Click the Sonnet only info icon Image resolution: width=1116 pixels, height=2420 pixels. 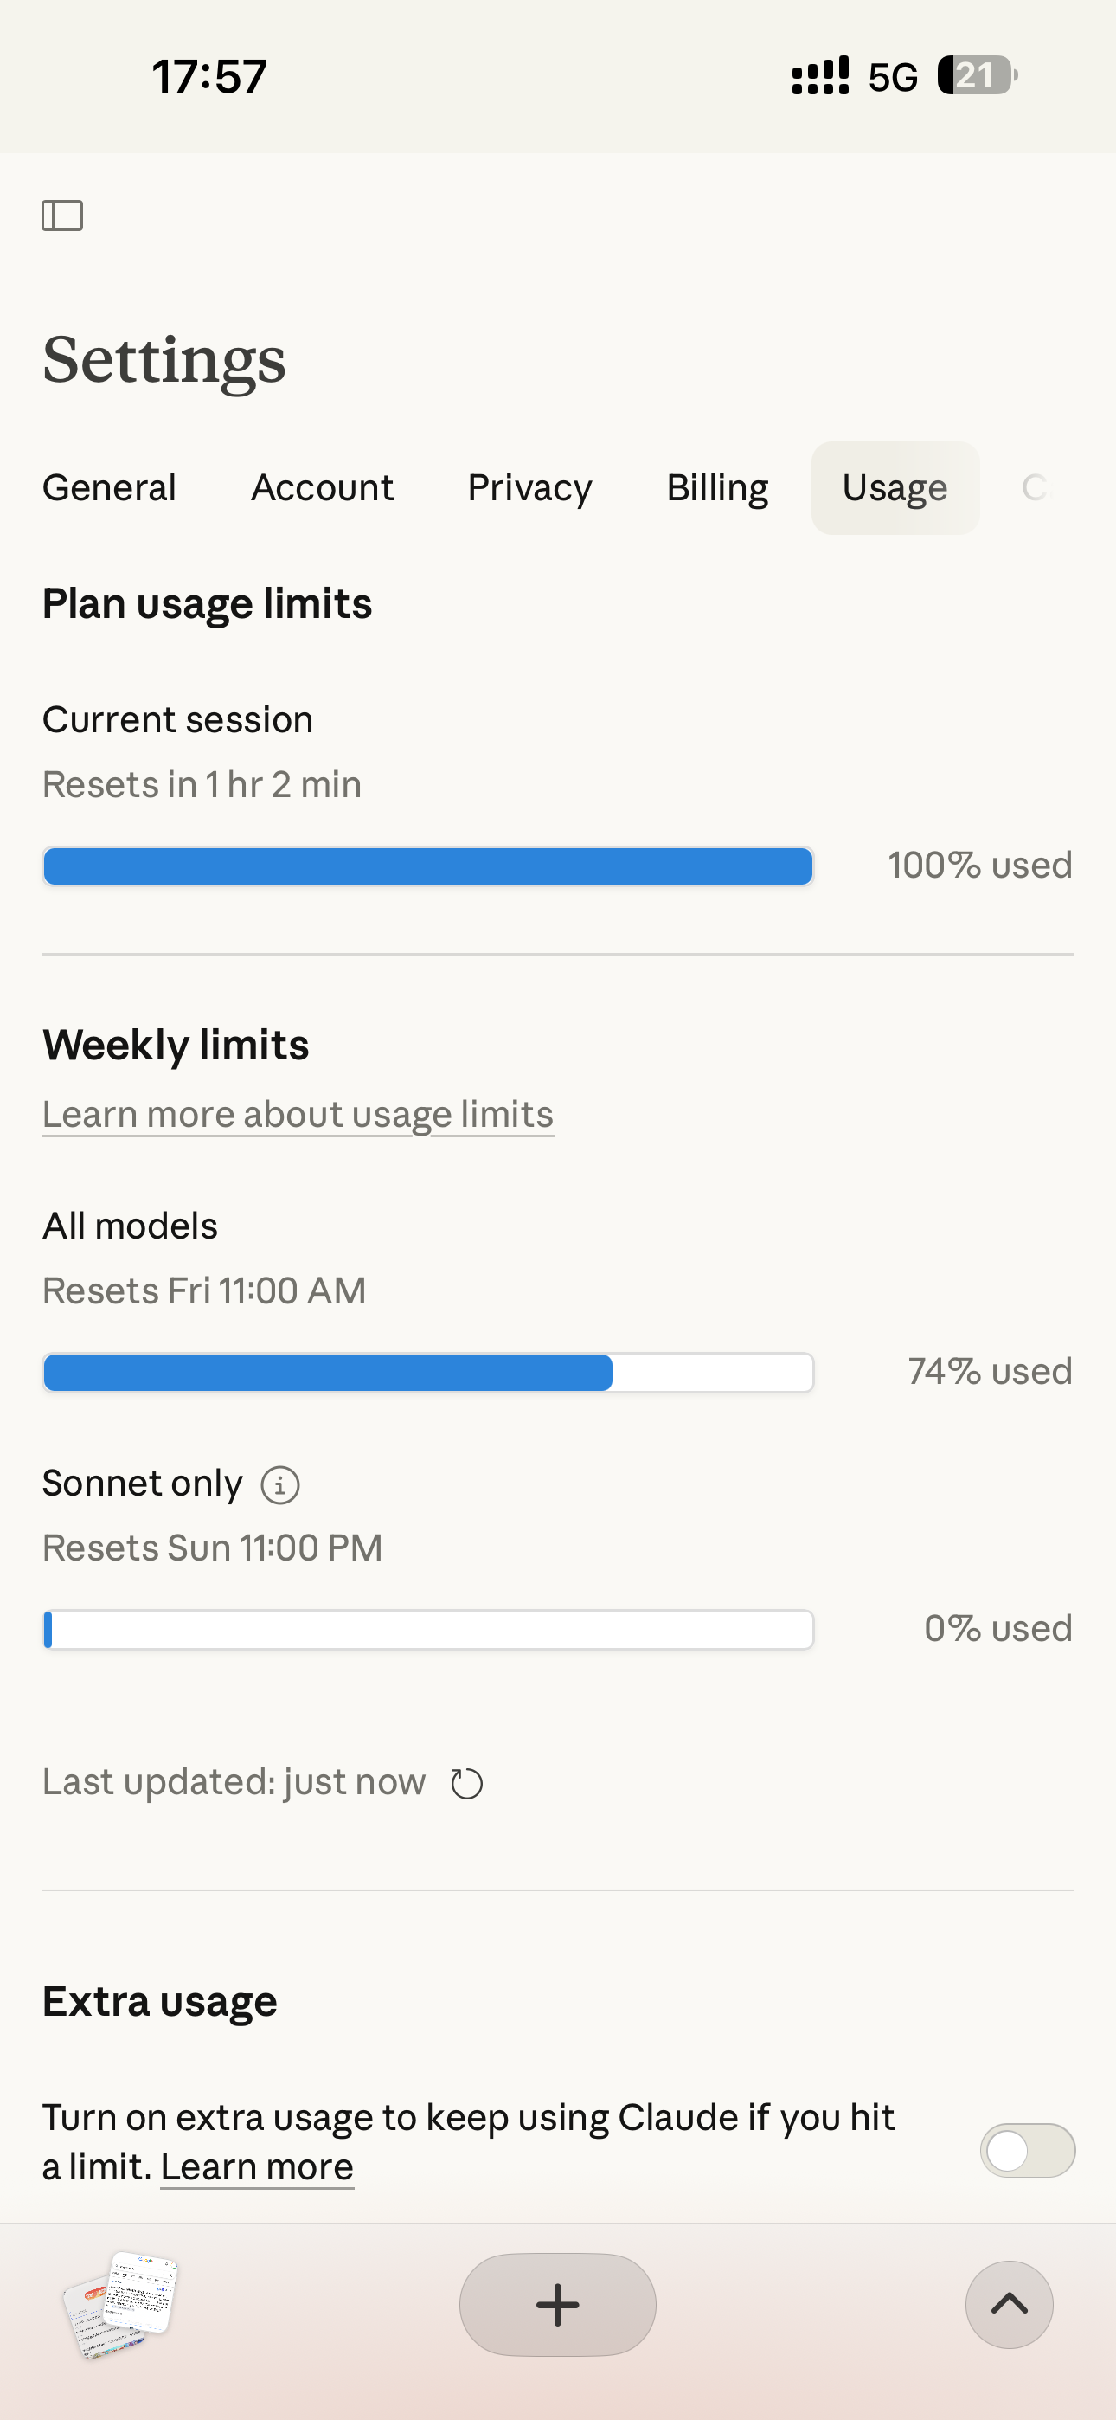pos(280,1485)
